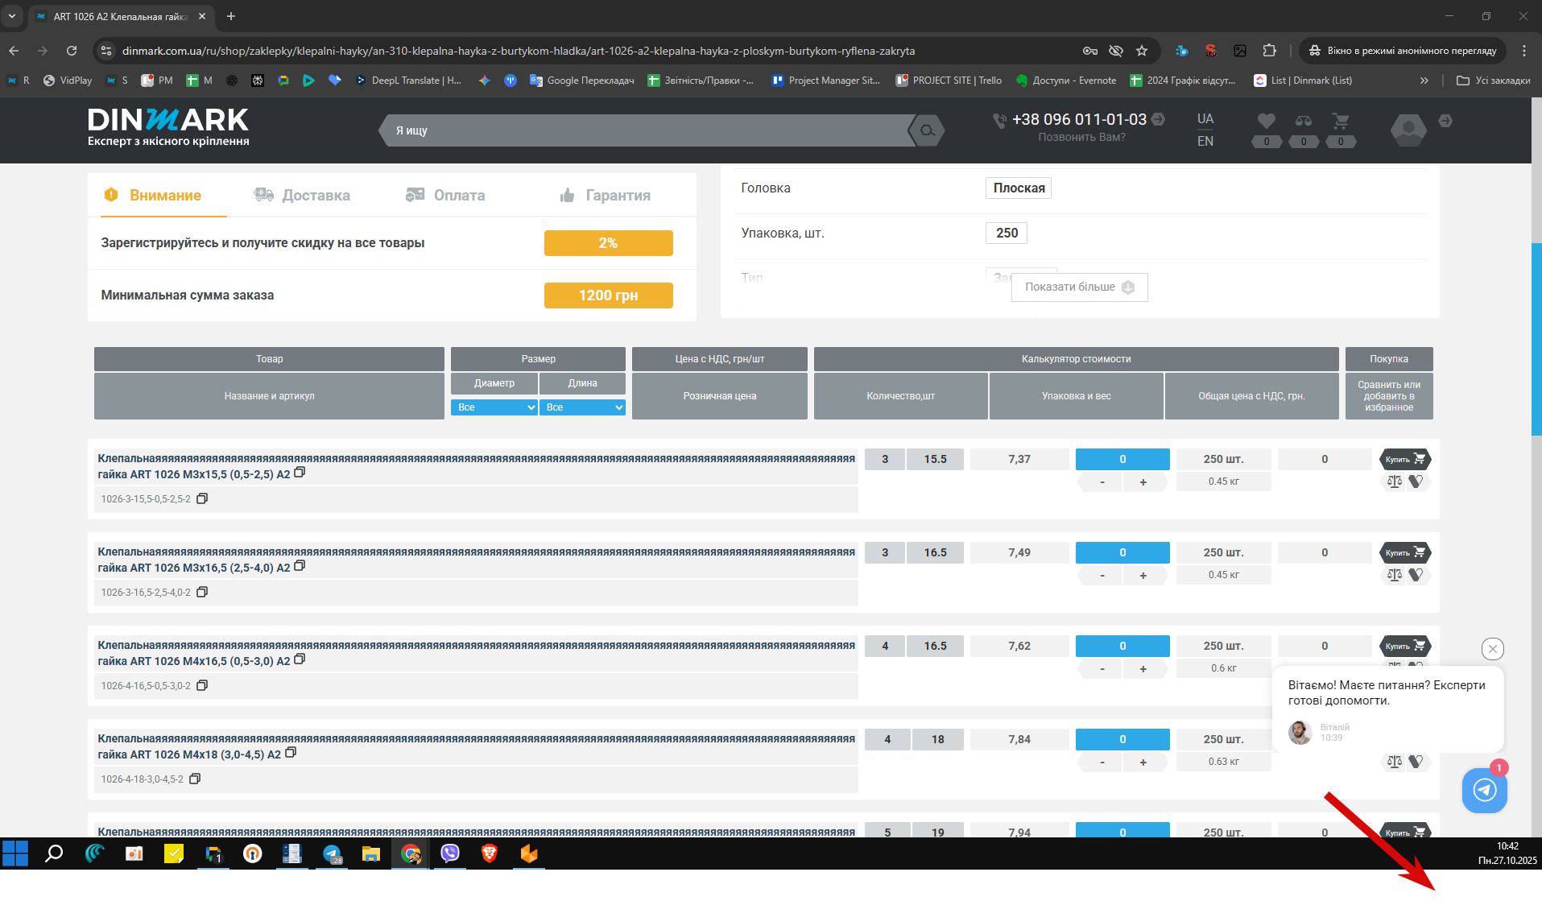Add M4x18 row to favorites heart

(x=1416, y=762)
